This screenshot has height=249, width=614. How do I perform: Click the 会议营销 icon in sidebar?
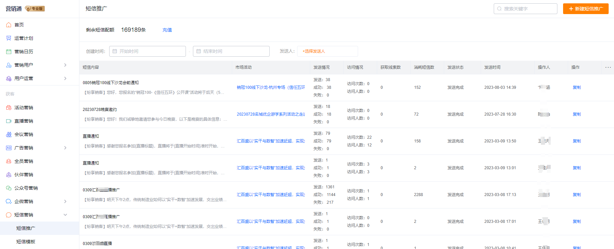pyautogui.click(x=9, y=134)
